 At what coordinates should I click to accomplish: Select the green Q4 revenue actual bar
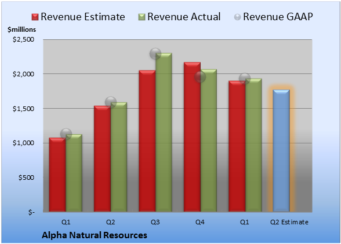[x=209, y=141]
